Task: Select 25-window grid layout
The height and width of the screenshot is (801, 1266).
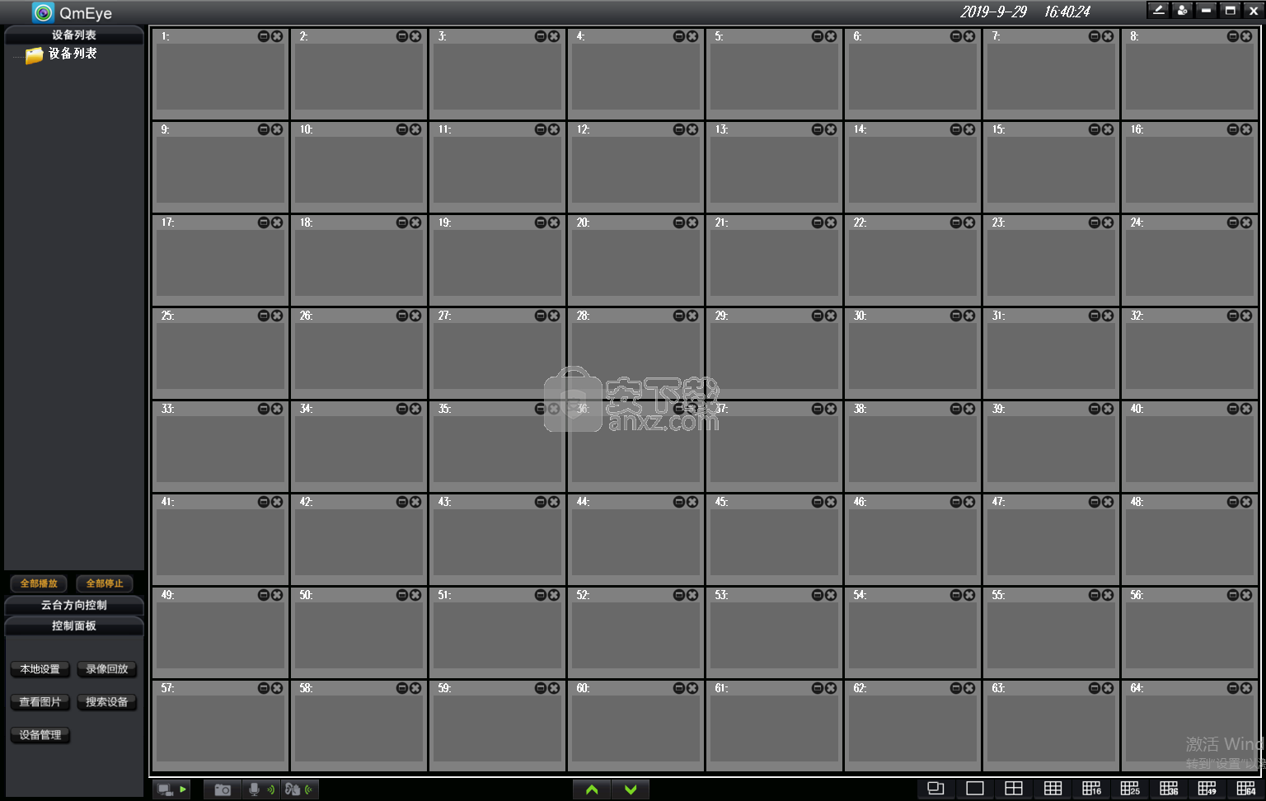Action: (x=1130, y=789)
